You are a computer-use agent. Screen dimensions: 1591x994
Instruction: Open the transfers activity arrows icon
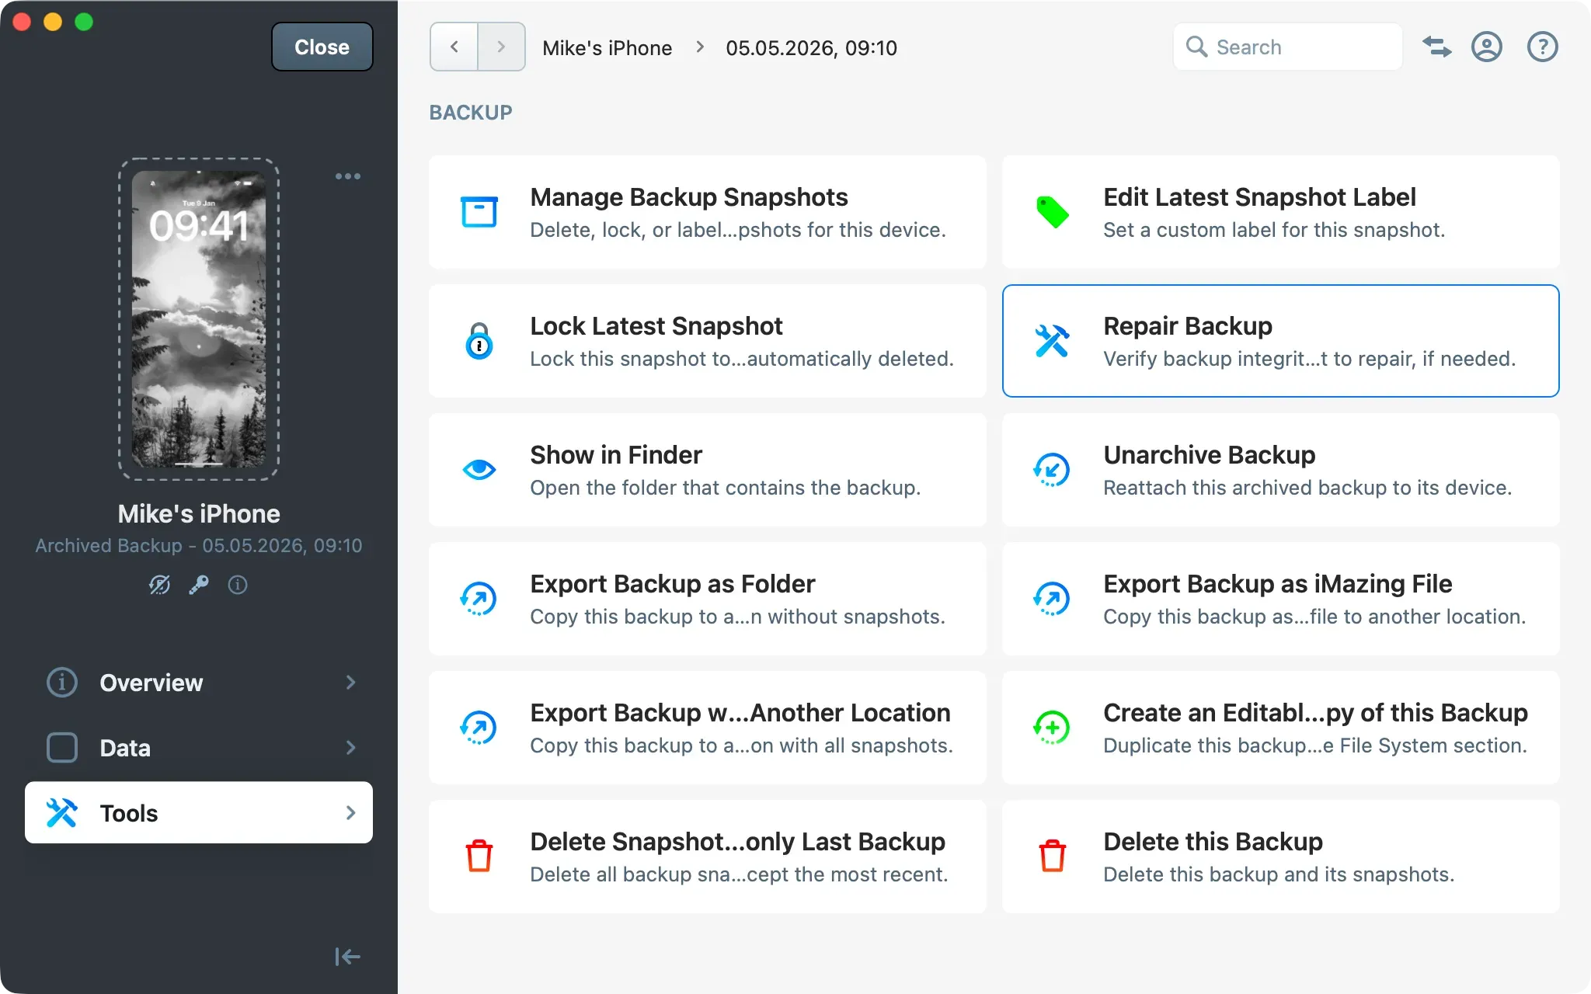1437,47
